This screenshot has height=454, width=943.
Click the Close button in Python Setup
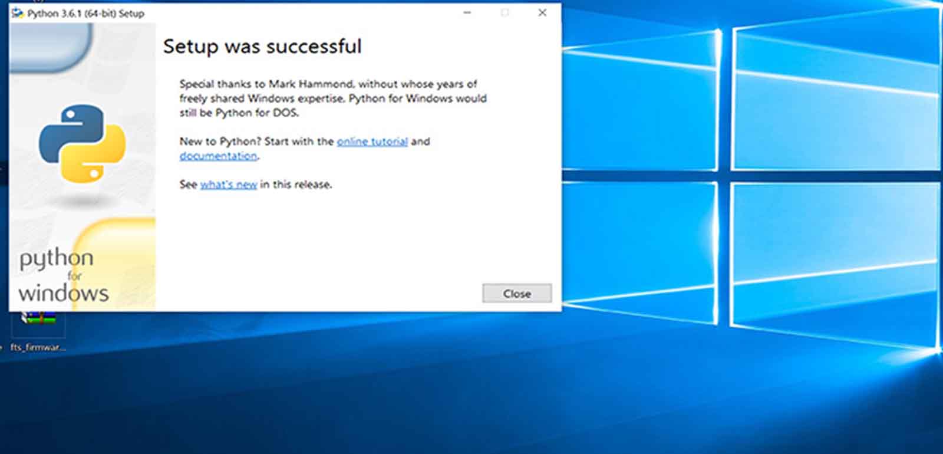[x=517, y=293]
